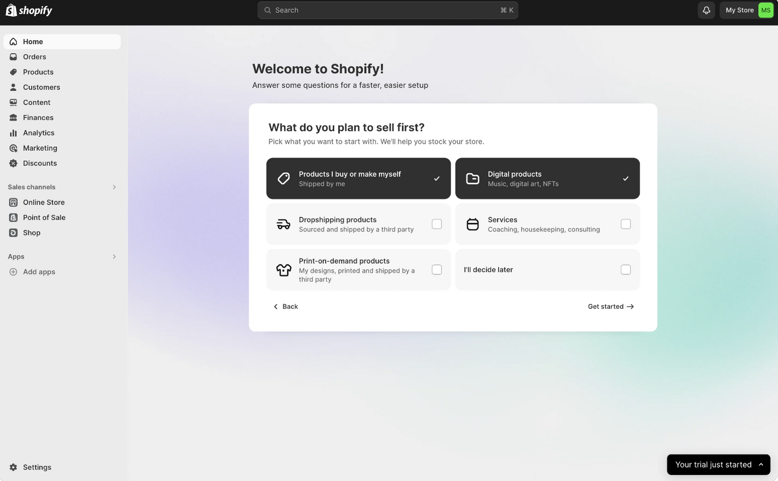Click the folder icon on Digital products card

point(473,179)
